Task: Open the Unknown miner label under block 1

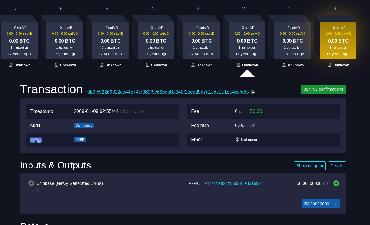Action: coord(295,65)
